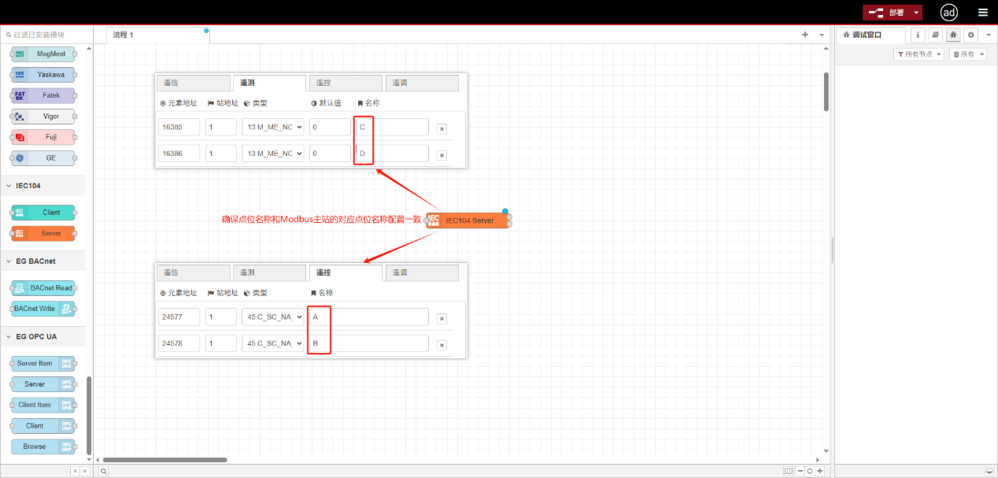Image resolution: width=998 pixels, height=478 pixels.
Task: Switch to 遥信 tab in upper panel
Action: click(192, 83)
